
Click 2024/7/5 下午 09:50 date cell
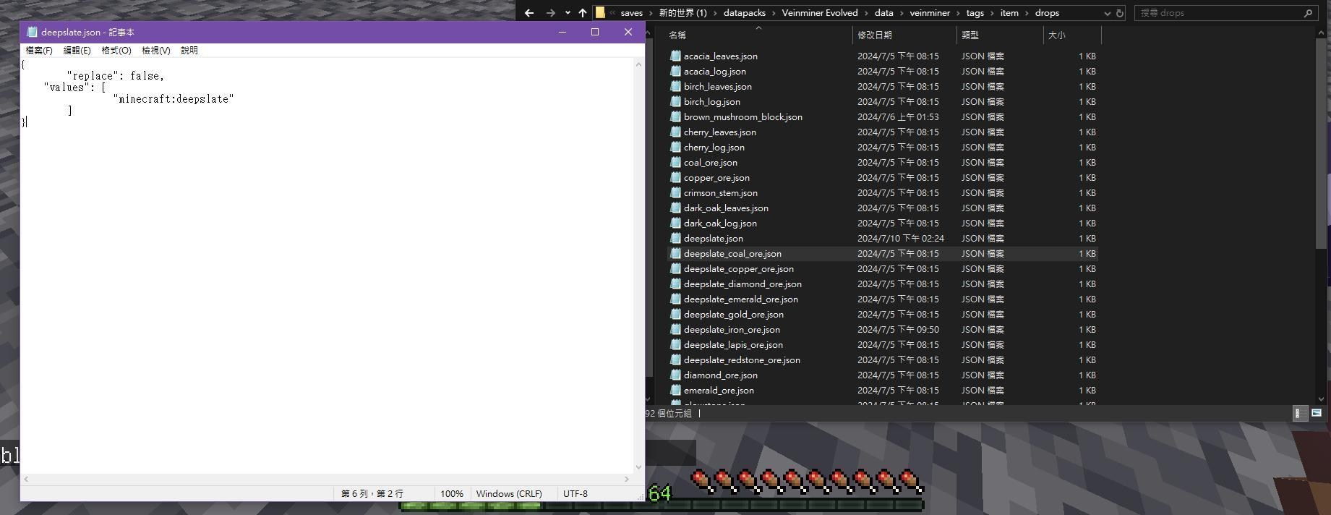[898, 329]
